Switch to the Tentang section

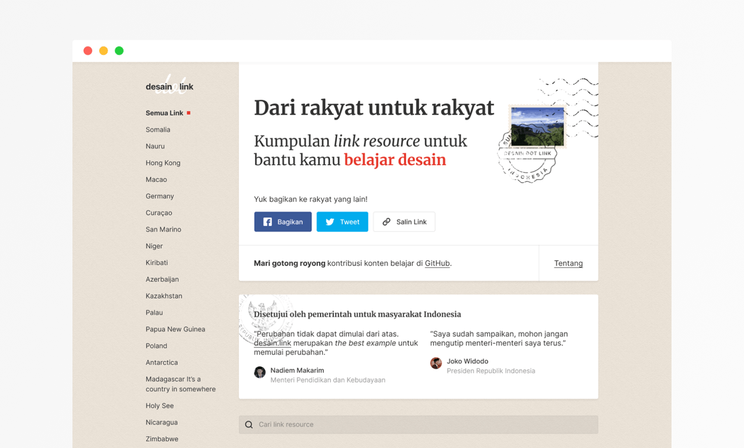[568, 263]
